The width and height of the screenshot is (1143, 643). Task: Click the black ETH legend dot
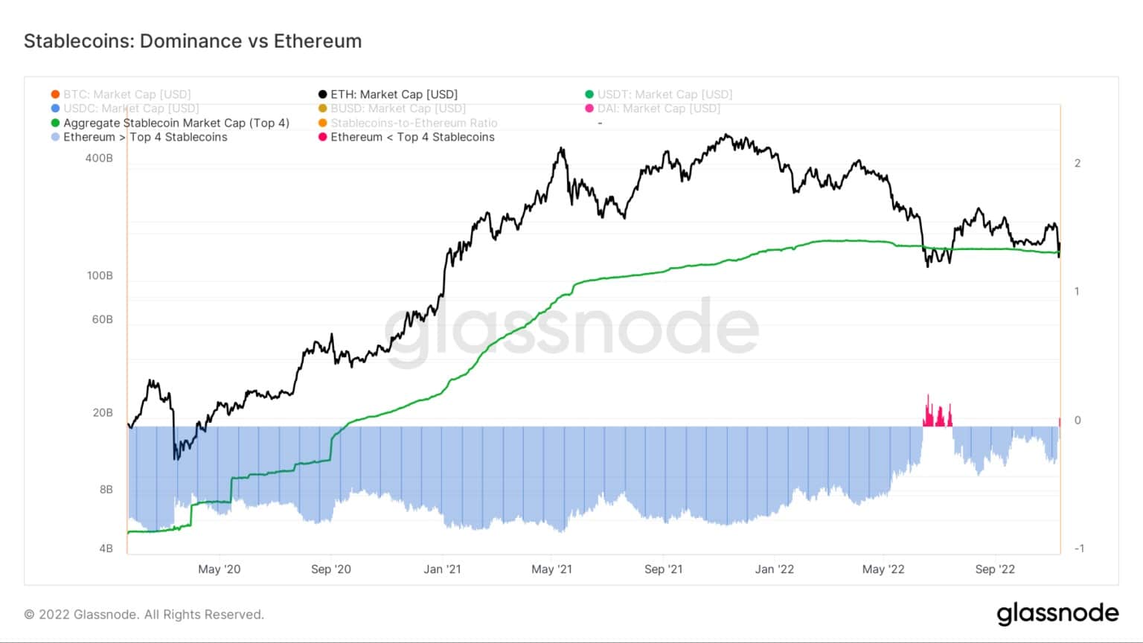coord(323,95)
